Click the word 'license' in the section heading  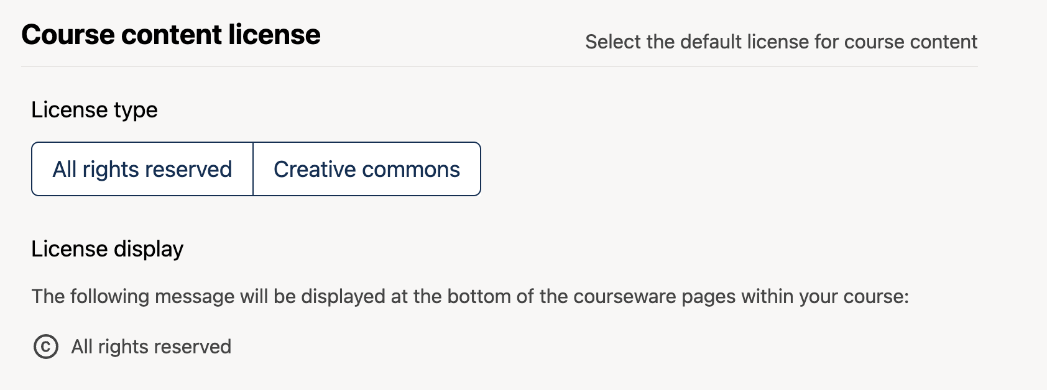[x=274, y=35]
